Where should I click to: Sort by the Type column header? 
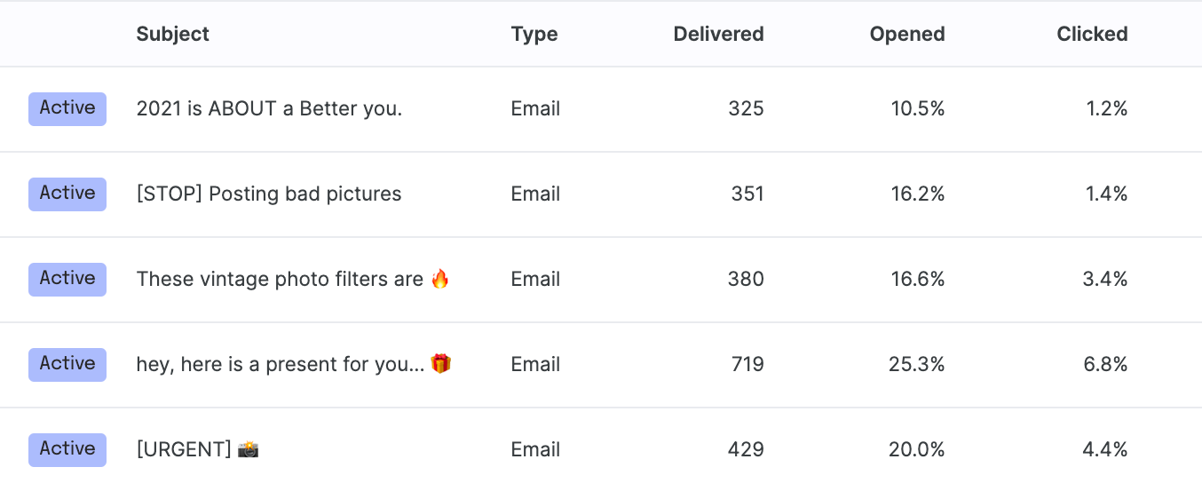[534, 34]
